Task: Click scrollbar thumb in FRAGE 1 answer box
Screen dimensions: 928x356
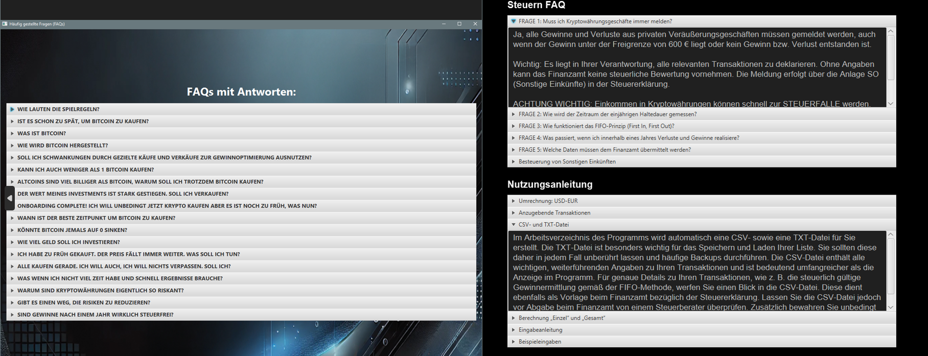Action: coord(891,57)
